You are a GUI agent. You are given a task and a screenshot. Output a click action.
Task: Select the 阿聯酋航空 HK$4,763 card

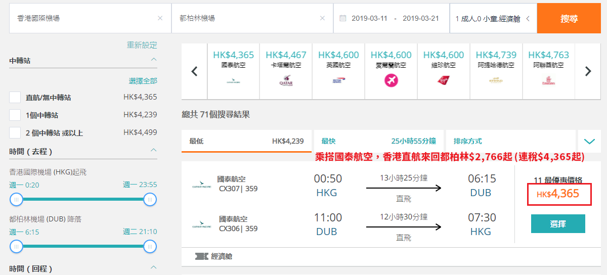point(549,71)
